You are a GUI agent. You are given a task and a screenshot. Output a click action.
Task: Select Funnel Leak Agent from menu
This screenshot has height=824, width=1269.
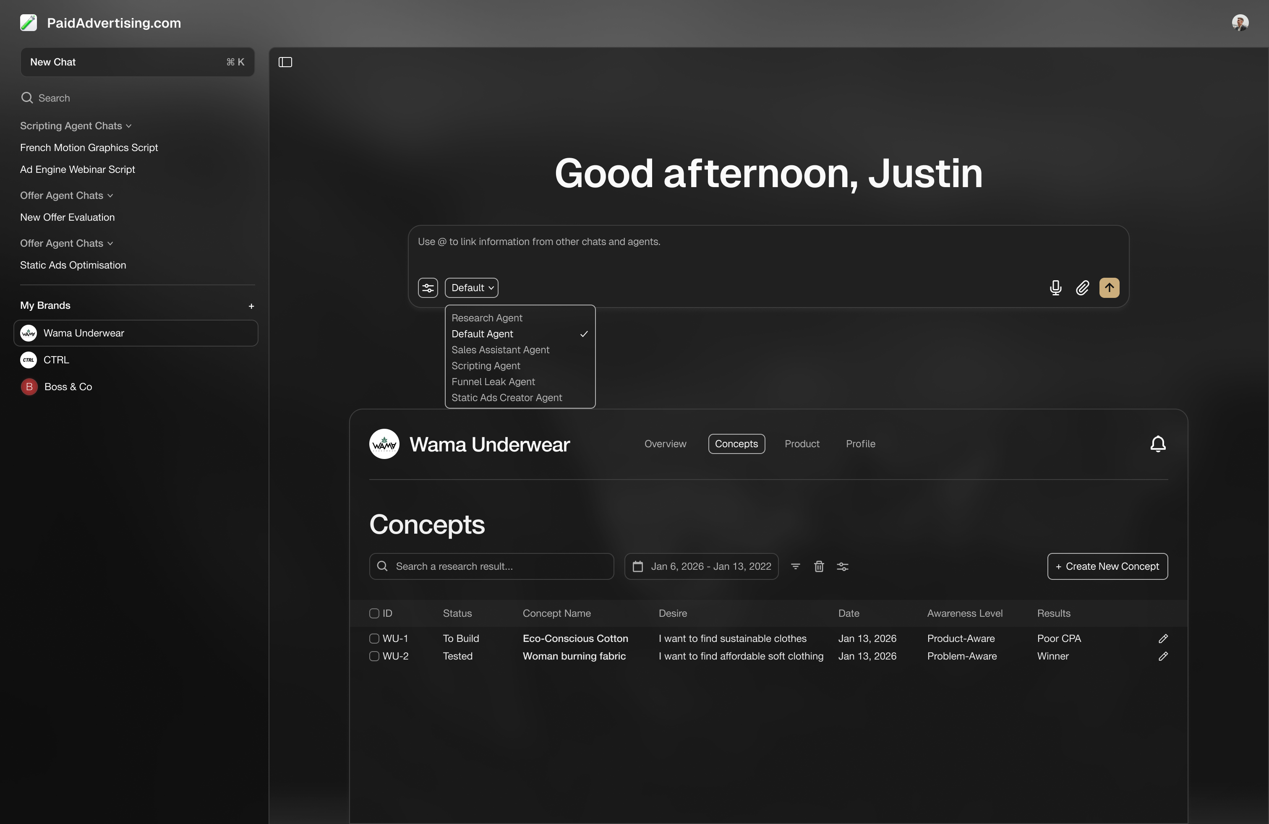(x=493, y=382)
